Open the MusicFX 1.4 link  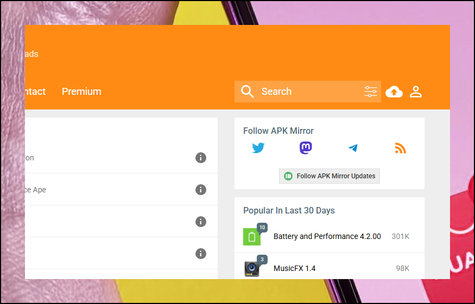294,268
